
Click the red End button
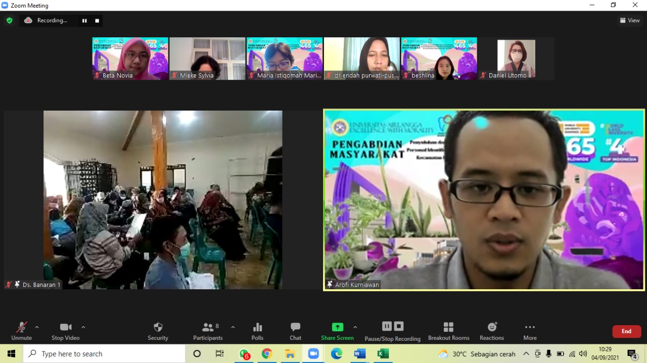click(x=626, y=331)
